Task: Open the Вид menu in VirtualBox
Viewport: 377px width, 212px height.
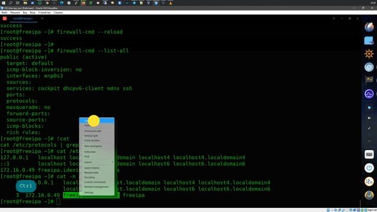Action: click(25, 12)
